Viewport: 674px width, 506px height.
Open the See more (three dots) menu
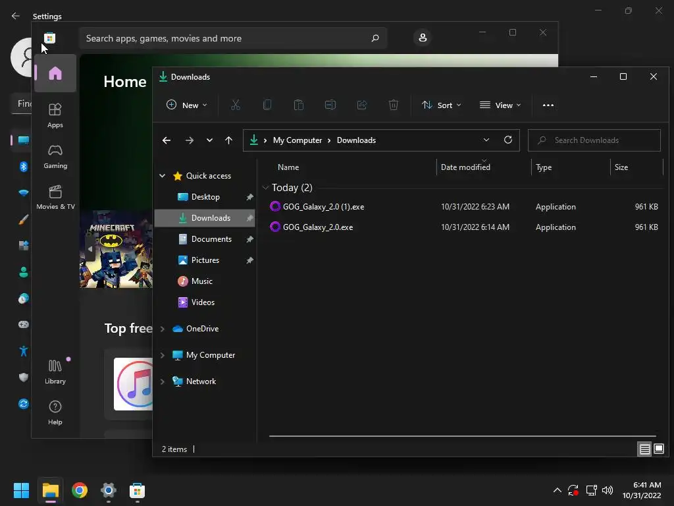tap(548, 105)
